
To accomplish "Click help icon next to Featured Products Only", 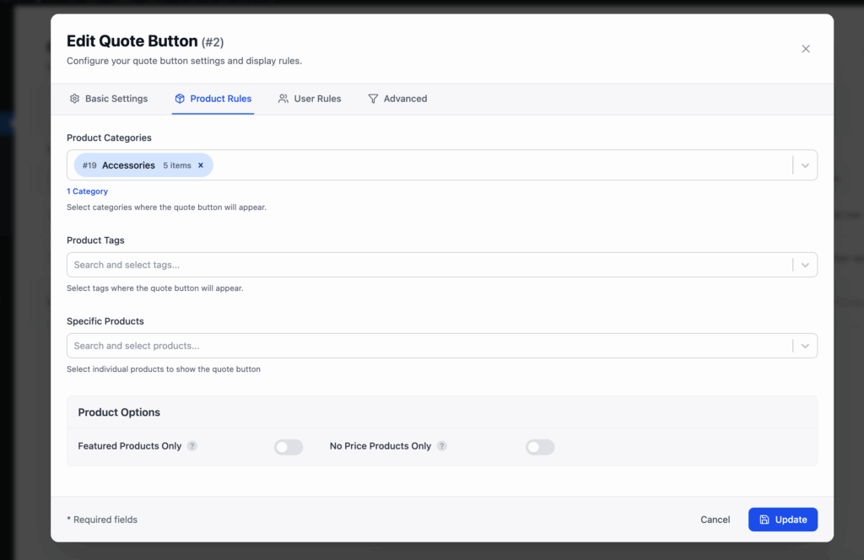I will [192, 446].
